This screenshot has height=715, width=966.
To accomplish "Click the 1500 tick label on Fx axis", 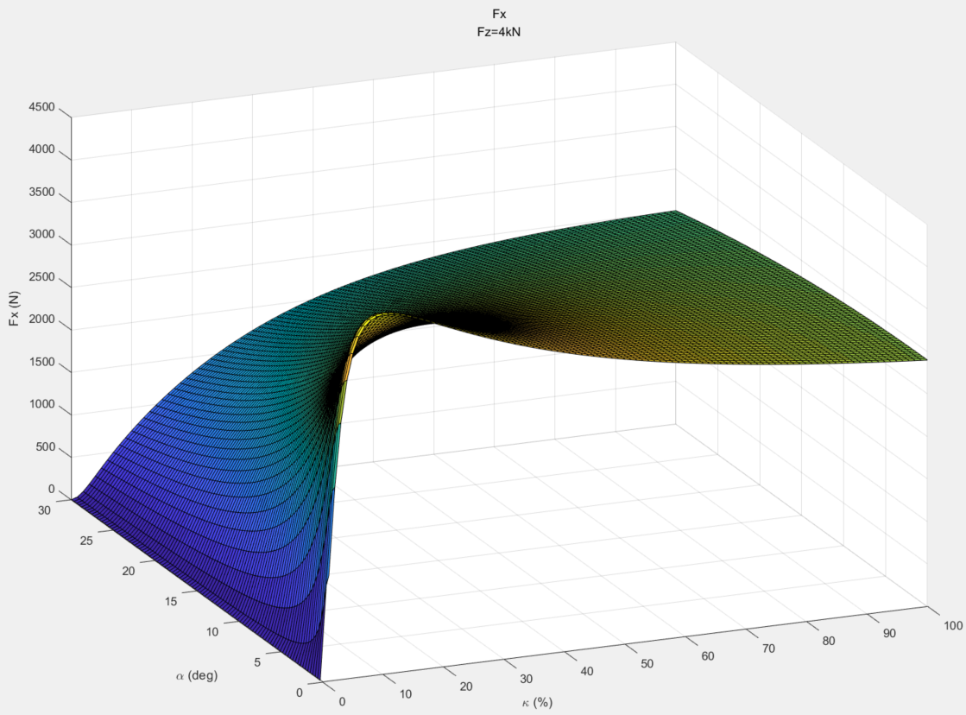I will [x=42, y=363].
